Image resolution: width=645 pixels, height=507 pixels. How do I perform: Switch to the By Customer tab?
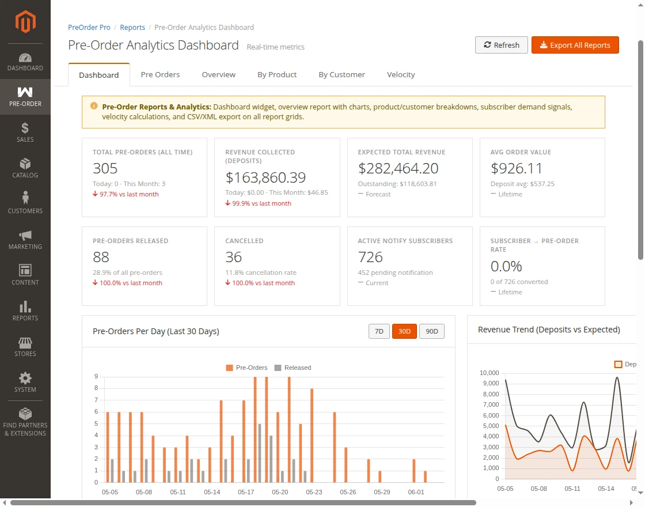342,74
